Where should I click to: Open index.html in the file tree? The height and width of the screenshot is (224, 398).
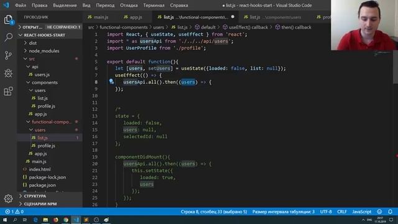pyautogui.click(x=40, y=169)
